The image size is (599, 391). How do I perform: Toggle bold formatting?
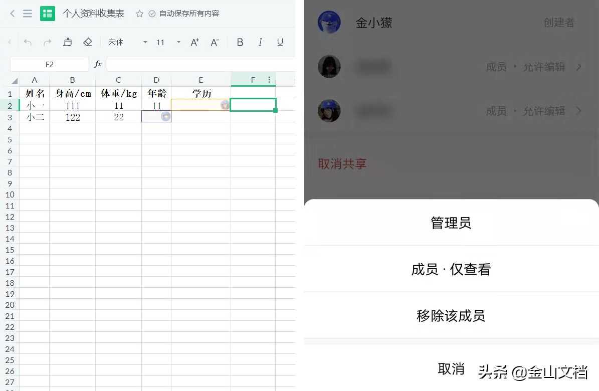tap(240, 42)
